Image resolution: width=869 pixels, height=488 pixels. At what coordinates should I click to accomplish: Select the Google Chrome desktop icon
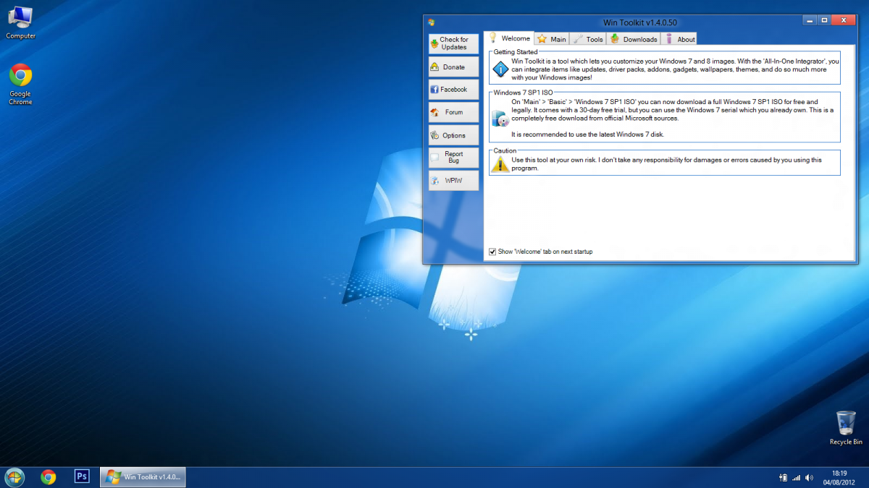tap(20, 85)
